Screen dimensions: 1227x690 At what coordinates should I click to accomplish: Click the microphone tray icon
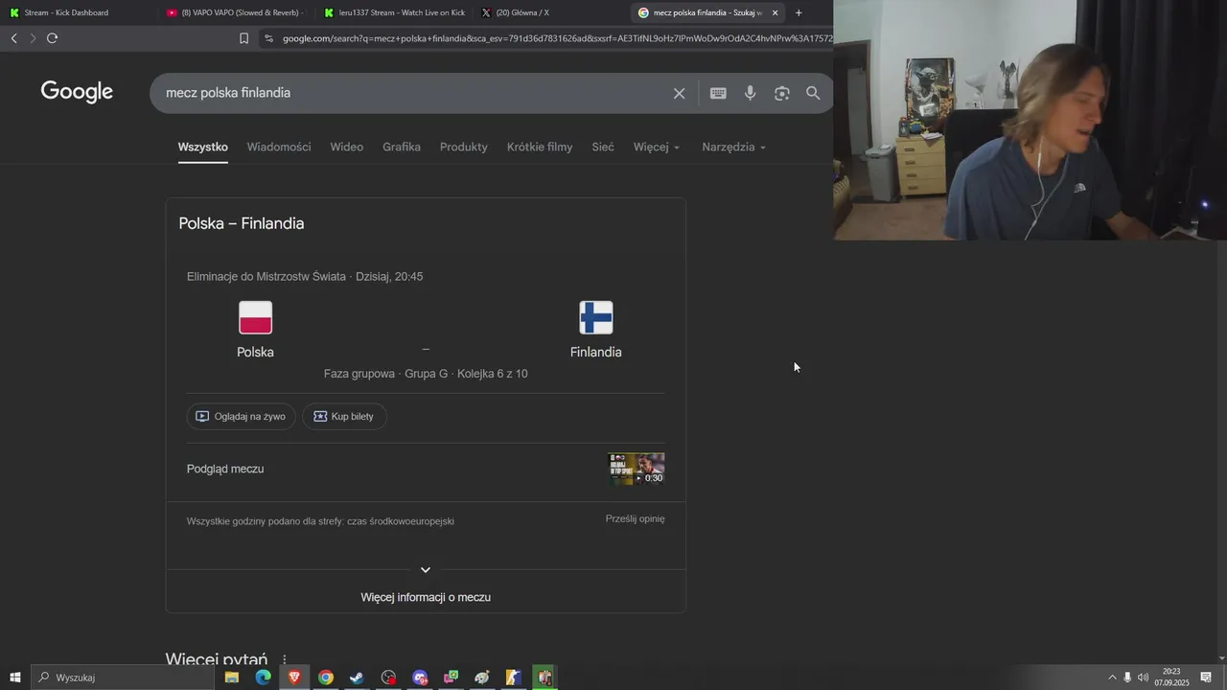[1127, 678]
